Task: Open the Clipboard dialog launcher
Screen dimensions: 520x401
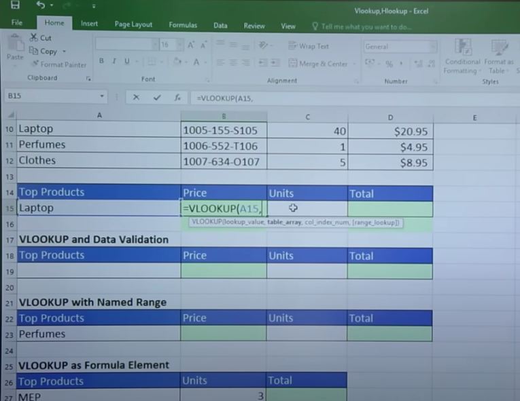Action: point(88,79)
